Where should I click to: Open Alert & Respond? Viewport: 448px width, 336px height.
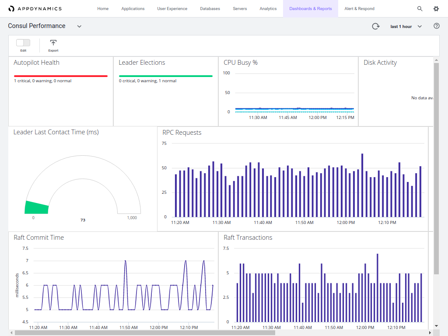pos(359,8)
